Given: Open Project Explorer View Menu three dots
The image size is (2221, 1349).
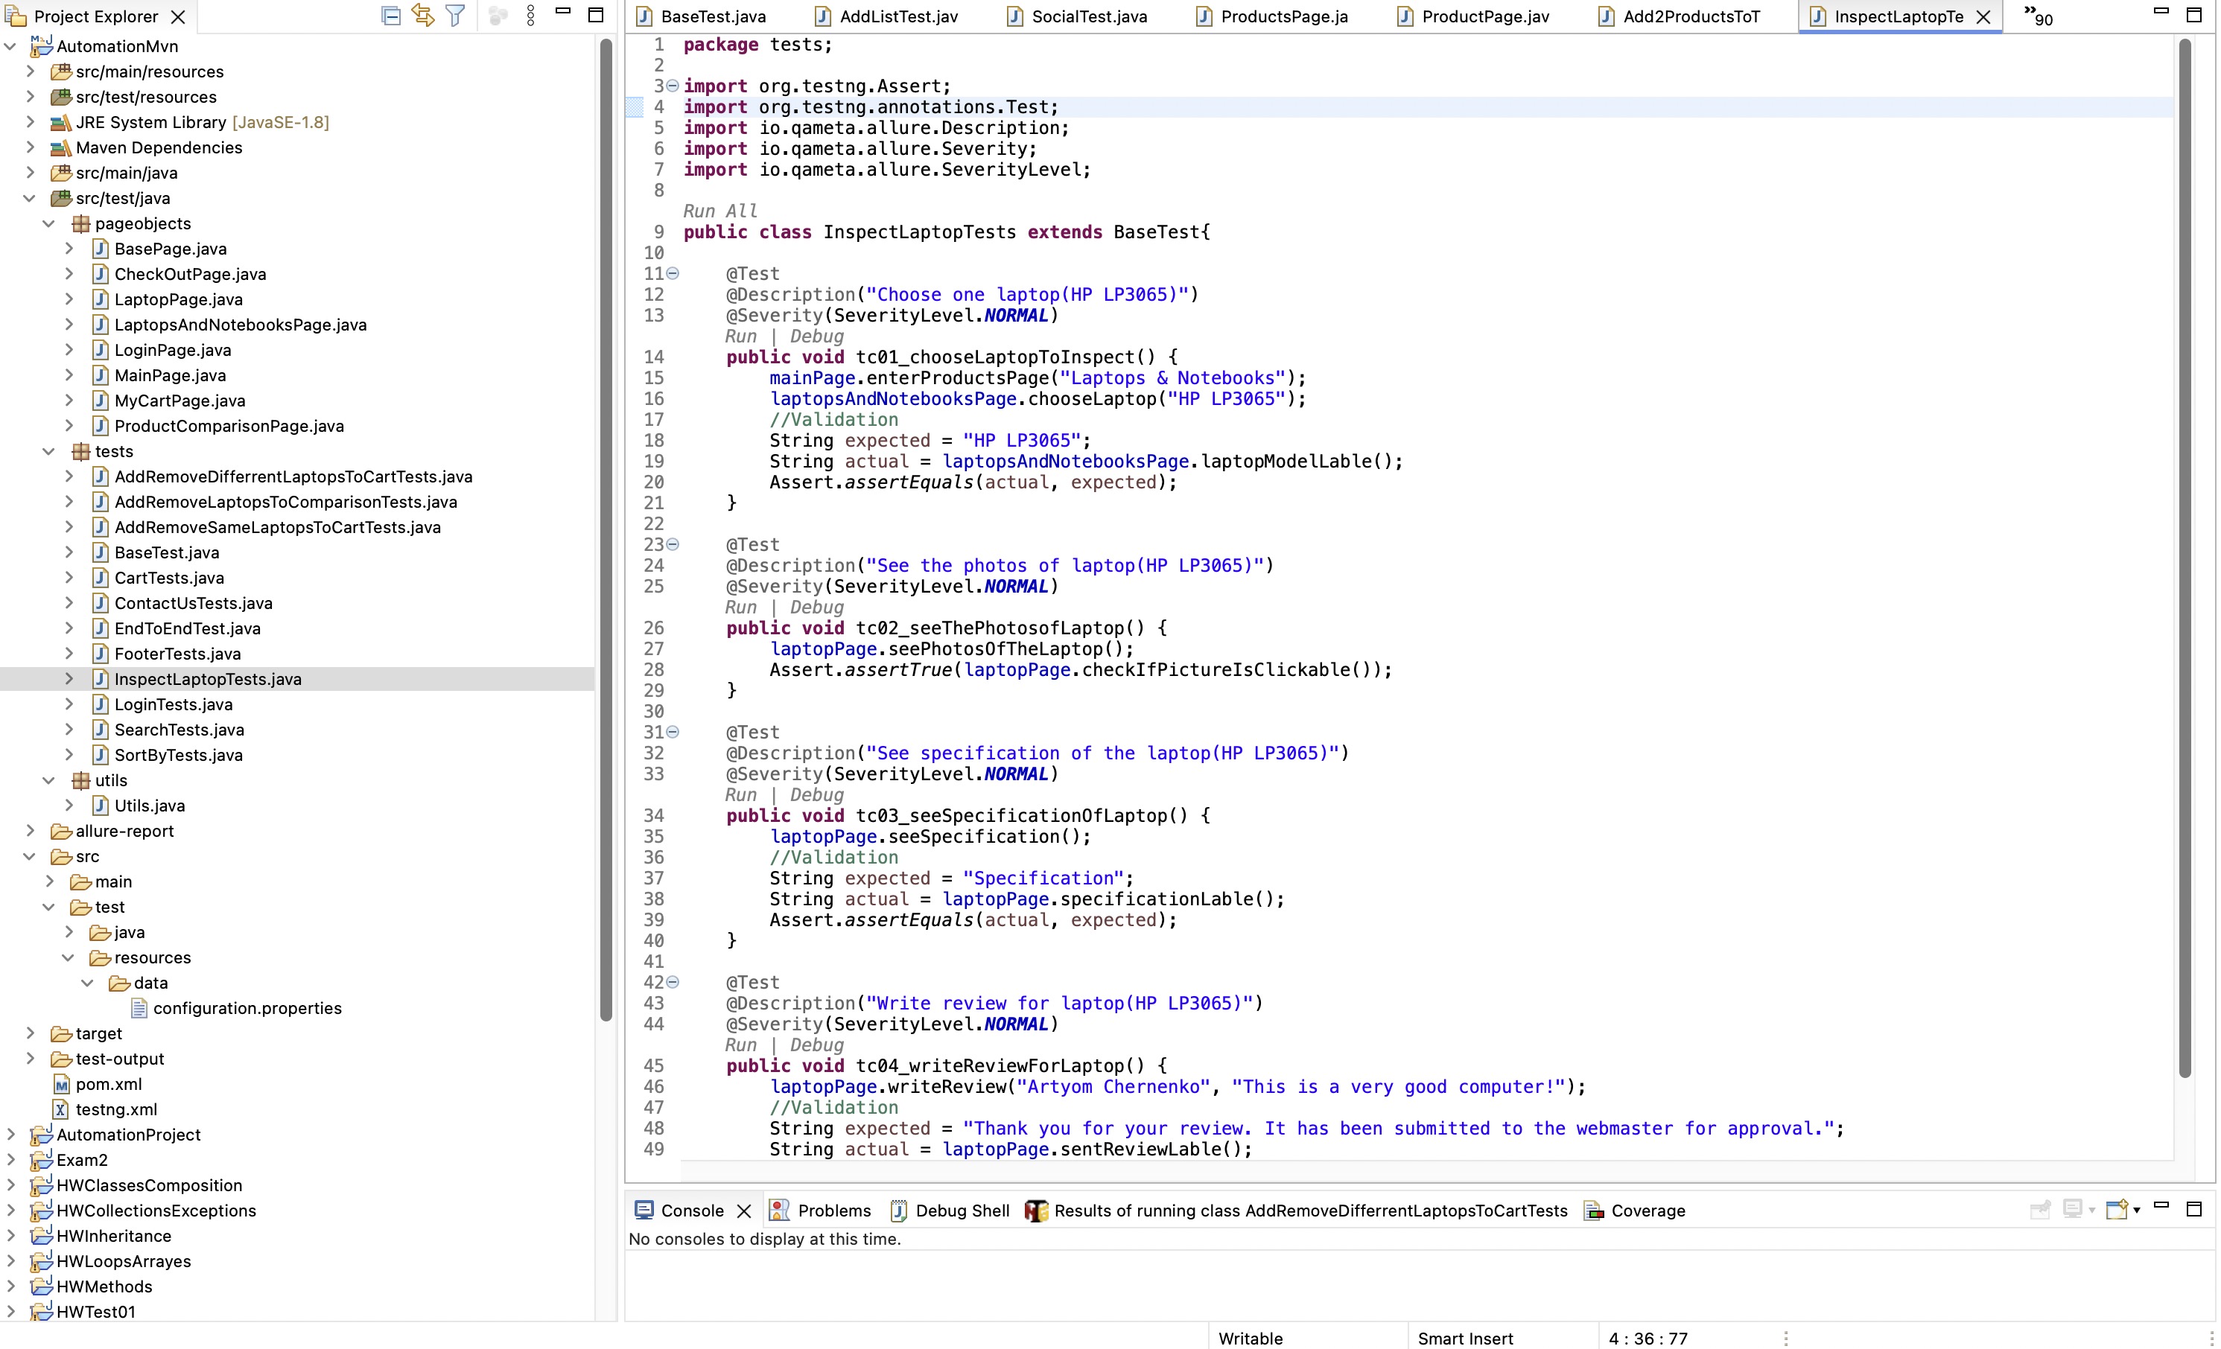Looking at the screenshot, I should [530, 16].
